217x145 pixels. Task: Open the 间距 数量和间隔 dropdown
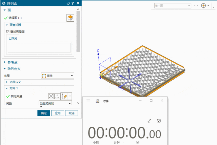tap(55, 103)
